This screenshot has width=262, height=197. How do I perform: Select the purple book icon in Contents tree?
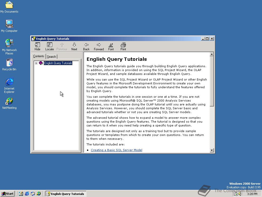point(41,63)
